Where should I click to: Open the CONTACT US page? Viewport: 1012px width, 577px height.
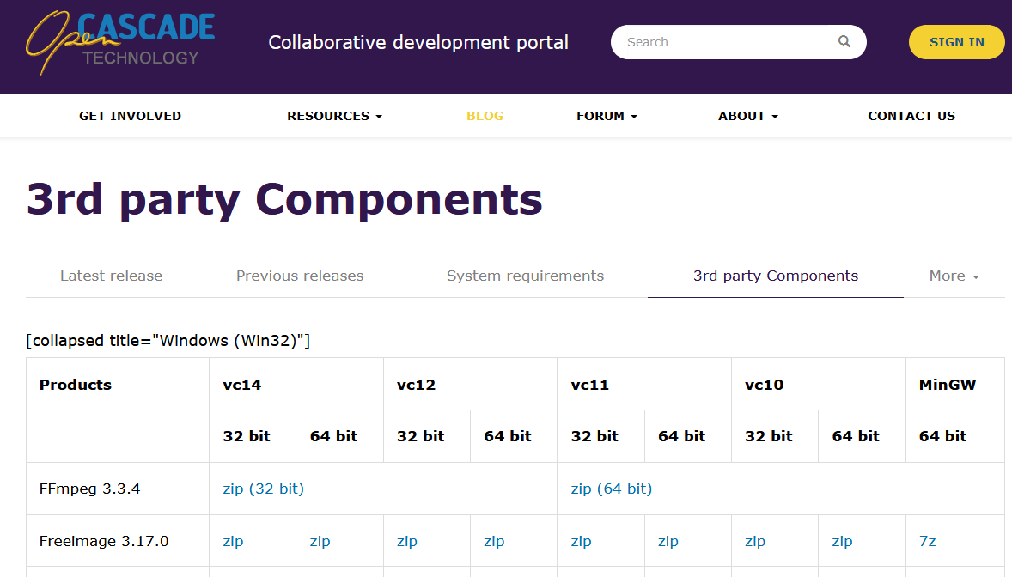pyautogui.click(x=911, y=116)
